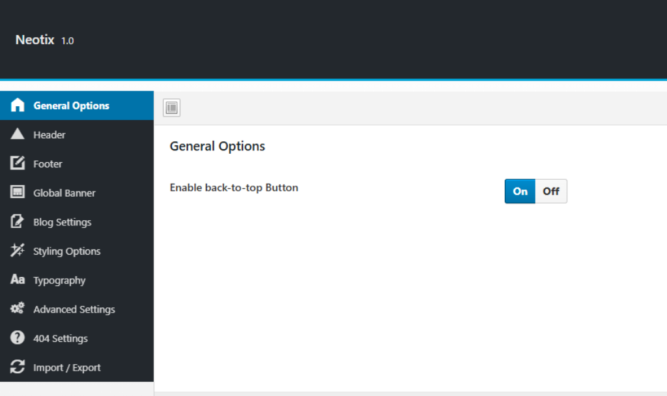The image size is (667, 396).
Task: Click the Enable back-to-top Button label
Action: (x=234, y=188)
